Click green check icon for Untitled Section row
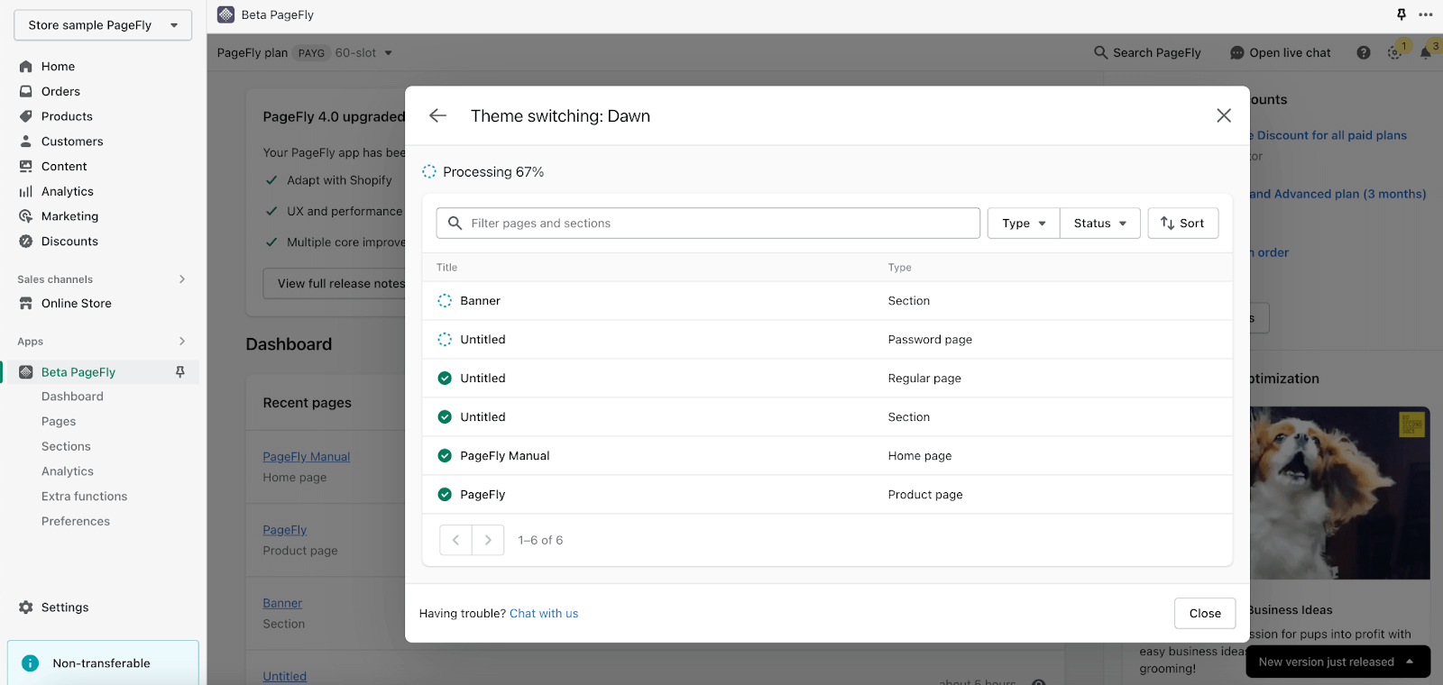Image resolution: width=1443 pixels, height=685 pixels. pyautogui.click(x=445, y=417)
